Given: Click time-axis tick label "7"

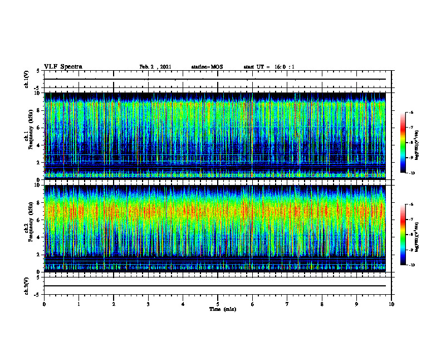Looking at the screenshot, I should click(287, 304).
